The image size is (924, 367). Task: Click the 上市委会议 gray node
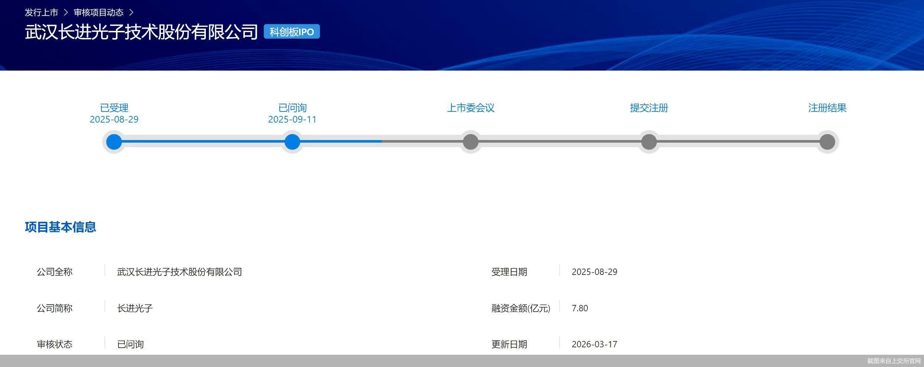(x=470, y=142)
